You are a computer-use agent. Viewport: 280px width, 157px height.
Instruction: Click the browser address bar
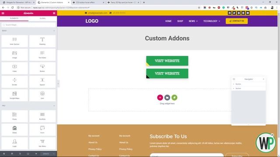coord(107,8)
